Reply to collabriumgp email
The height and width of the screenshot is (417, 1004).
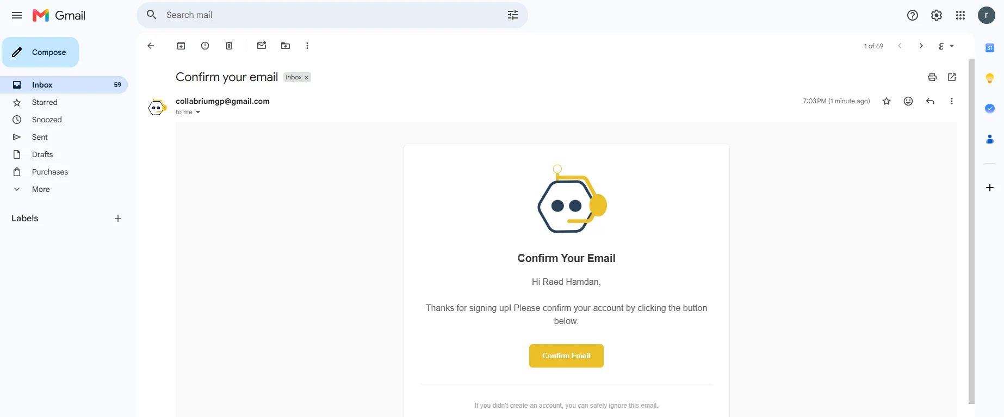pyautogui.click(x=930, y=101)
